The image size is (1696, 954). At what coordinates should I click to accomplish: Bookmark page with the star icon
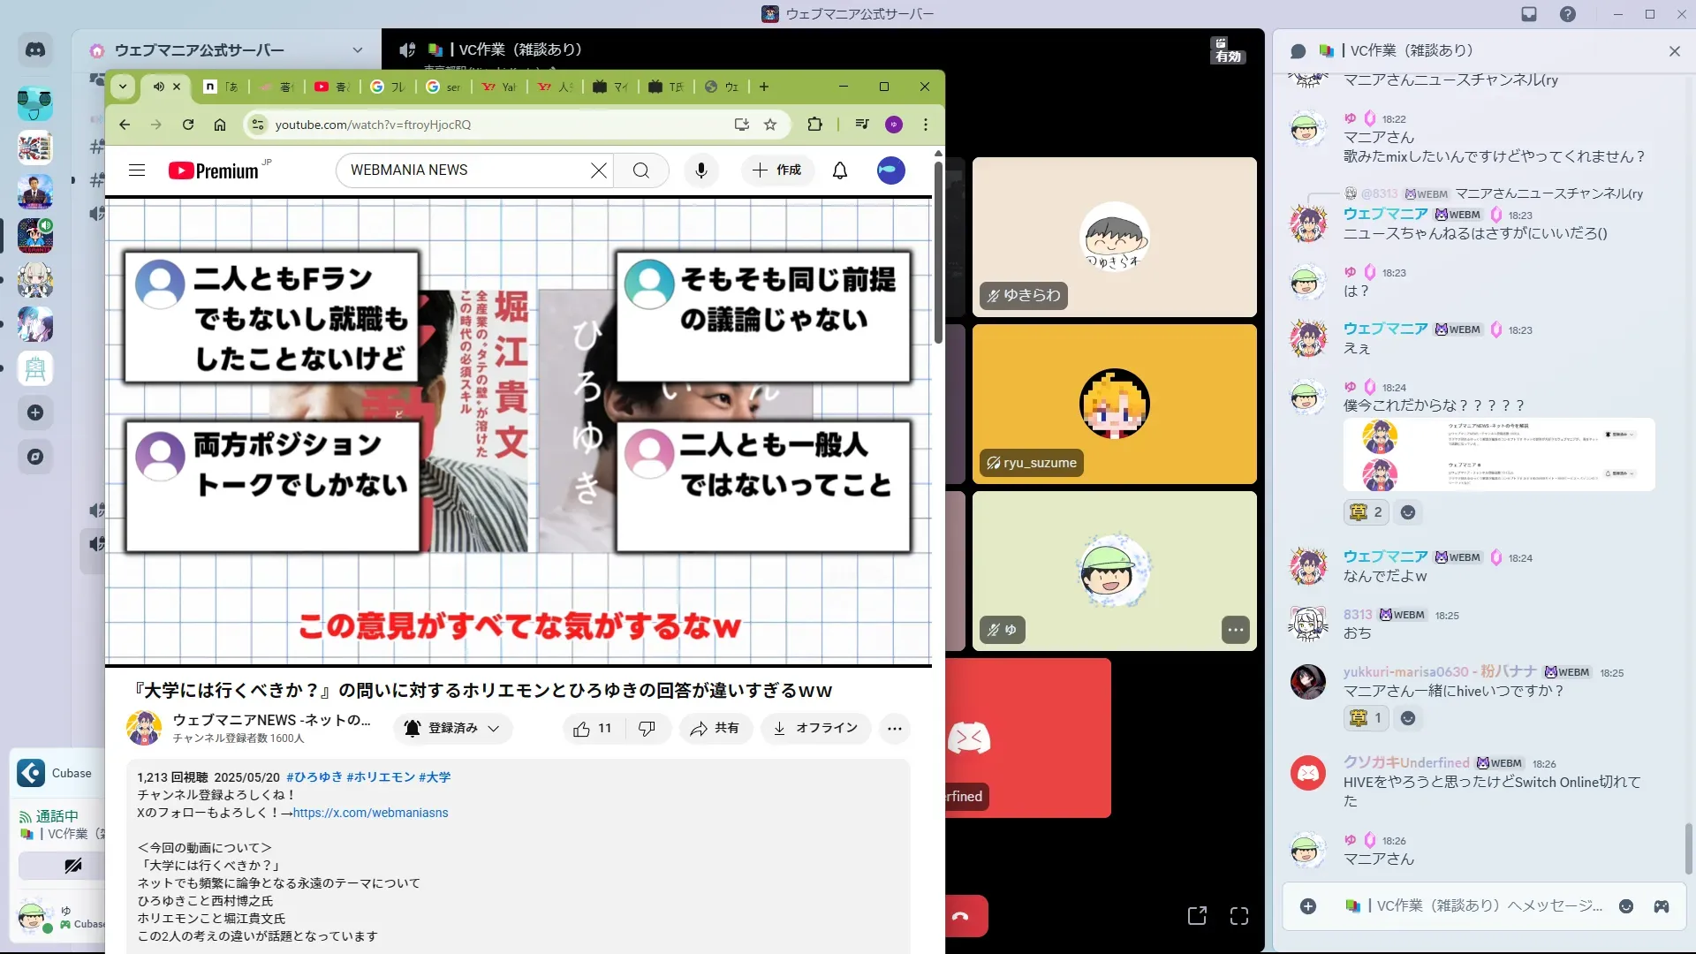770,125
